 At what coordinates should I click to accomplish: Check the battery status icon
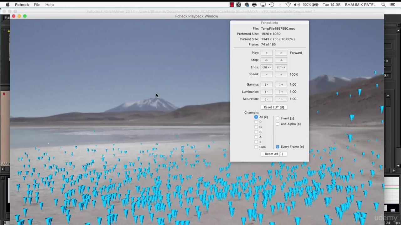tap(315, 4)
